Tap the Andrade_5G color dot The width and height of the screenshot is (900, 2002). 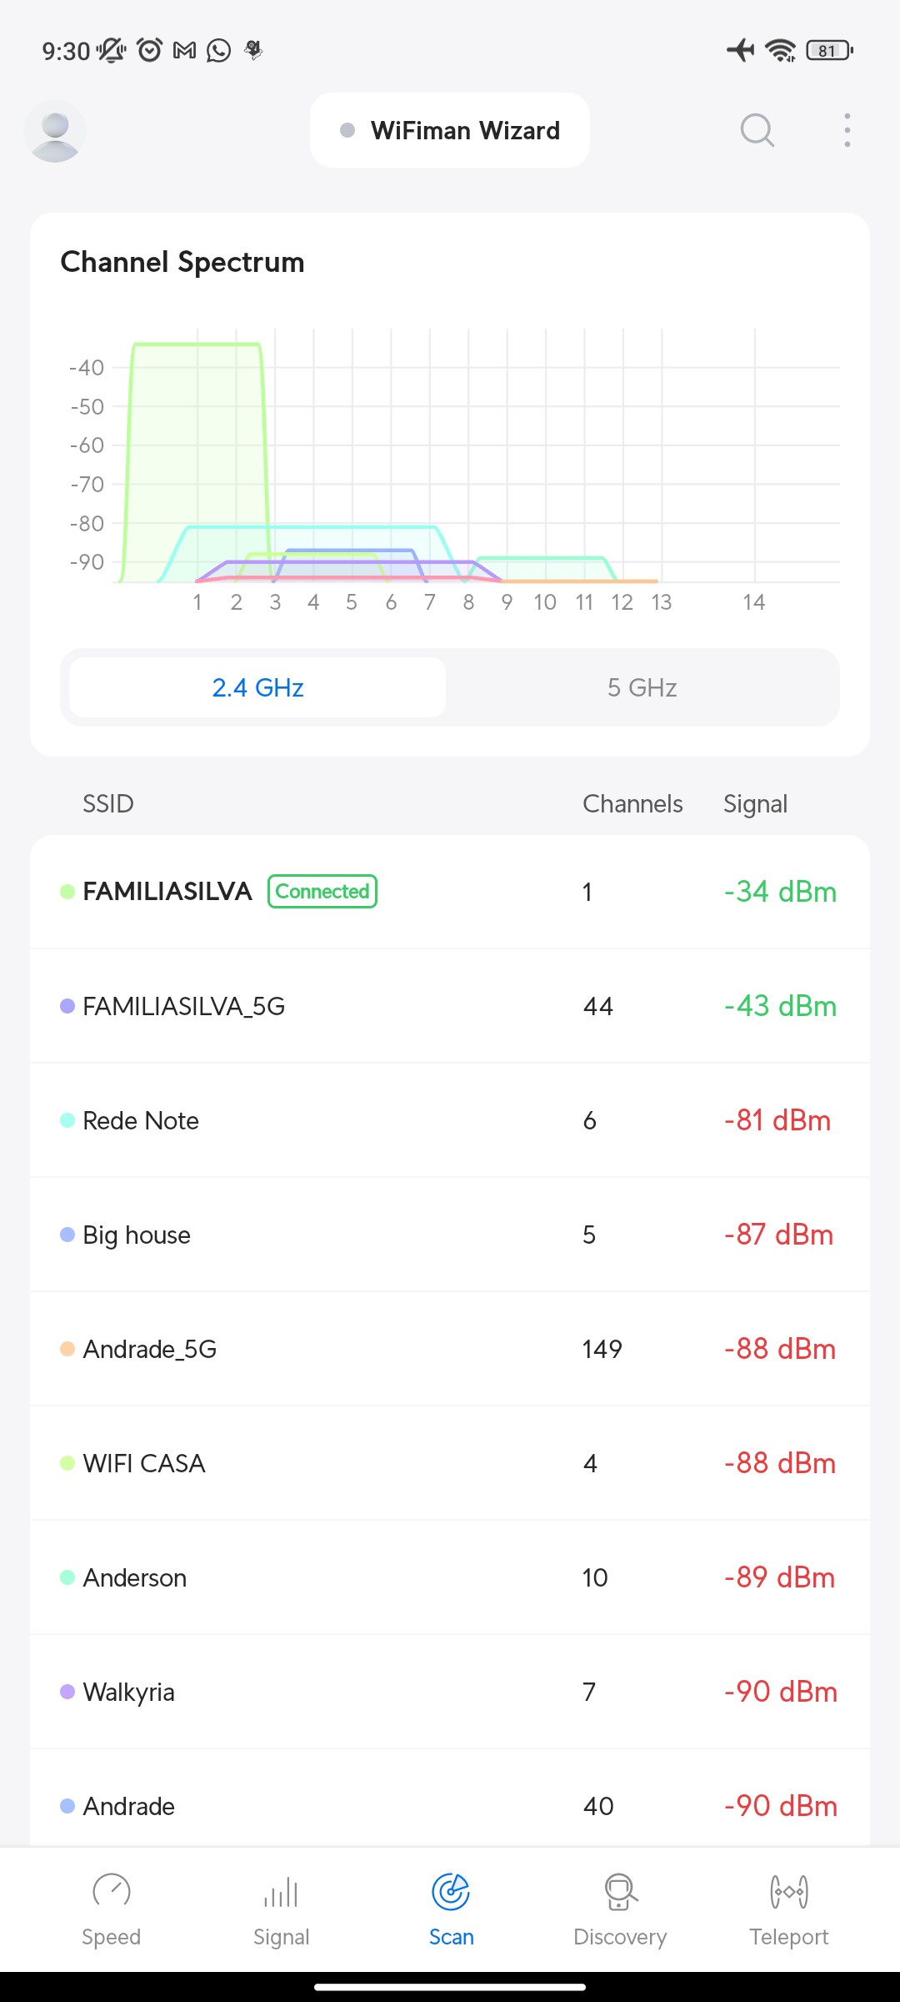pos(67,1349)
